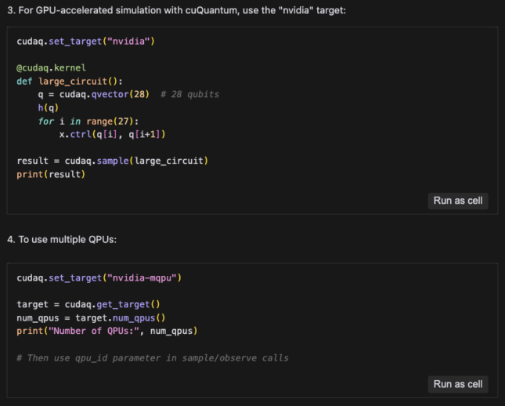Click the h(q) Hadamard line
Image resolution: width=505 pixels, height=406 pixels.
(48, 108)
